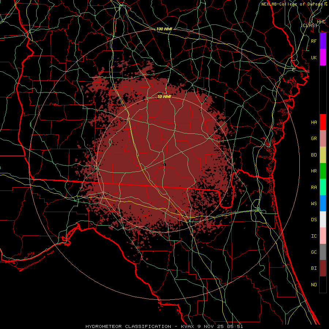Click the DS white legend swatch
Image resolution: width=329 pixels, height=329 pixels.
(323, 219)
